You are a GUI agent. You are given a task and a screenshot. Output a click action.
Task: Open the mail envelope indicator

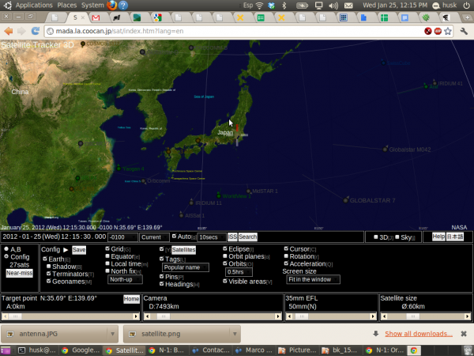[x=348, y=6]
